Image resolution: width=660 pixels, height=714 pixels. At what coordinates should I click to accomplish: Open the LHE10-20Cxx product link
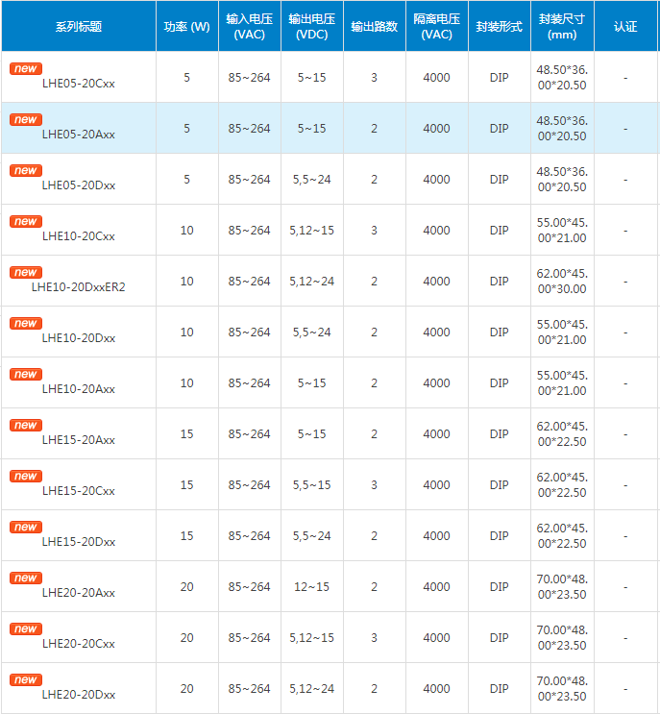tap(79, 236)
